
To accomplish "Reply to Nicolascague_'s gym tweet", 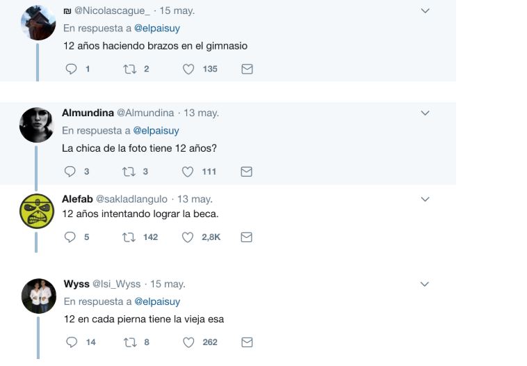I will [70, 69].
